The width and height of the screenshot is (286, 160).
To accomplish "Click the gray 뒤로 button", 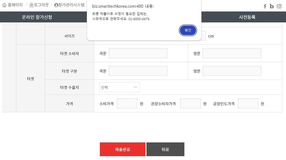I will pos(165,149).
